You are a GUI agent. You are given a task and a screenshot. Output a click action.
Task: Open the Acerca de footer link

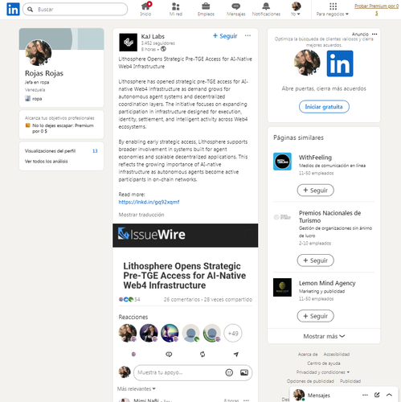tap(308, 355)
